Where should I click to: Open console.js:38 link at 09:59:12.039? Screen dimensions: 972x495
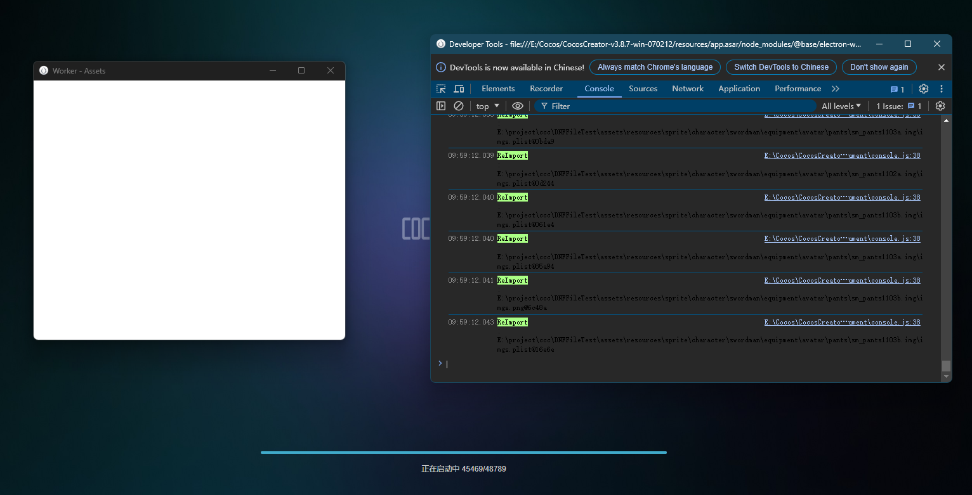point(842,155)
